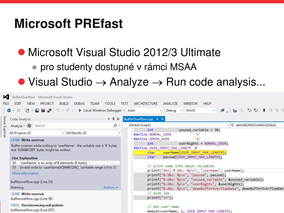Click the Save floppy disk icon
Image resolution: width=284 pixels, height=213 pixels.
(43, 110)
